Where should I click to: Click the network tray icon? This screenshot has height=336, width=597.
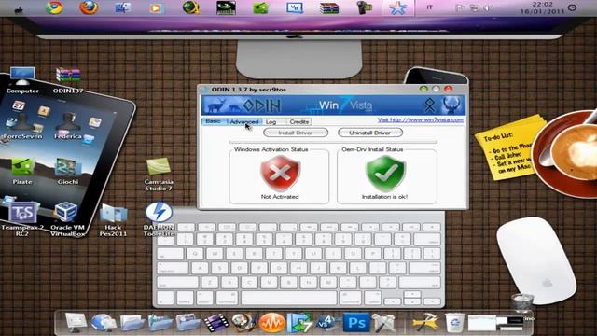[x=474, y=7]
